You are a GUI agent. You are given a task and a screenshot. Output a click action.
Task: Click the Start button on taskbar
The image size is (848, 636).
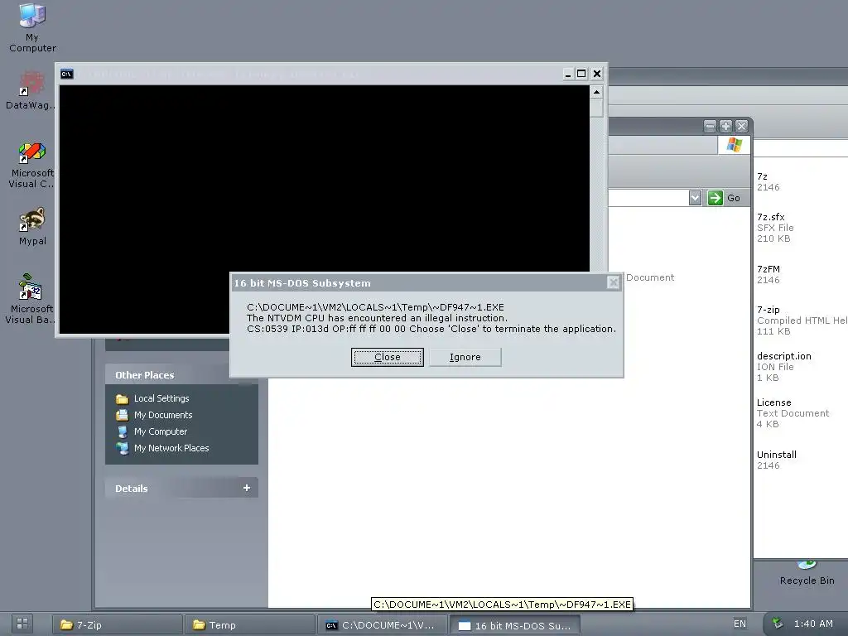(22, 624)
